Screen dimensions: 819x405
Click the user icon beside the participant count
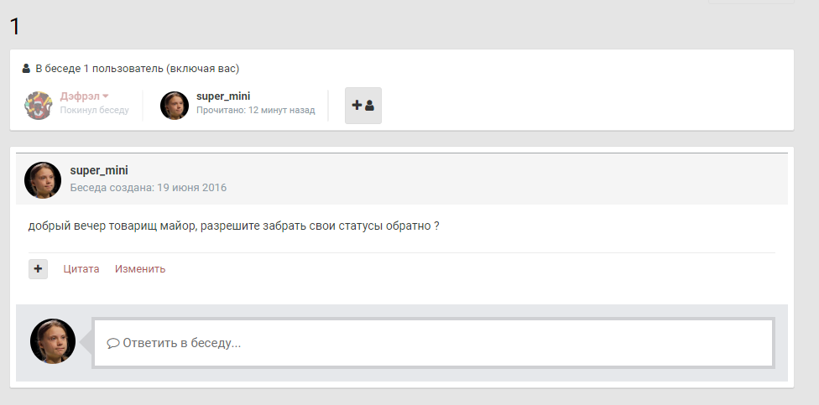(26, 69)
